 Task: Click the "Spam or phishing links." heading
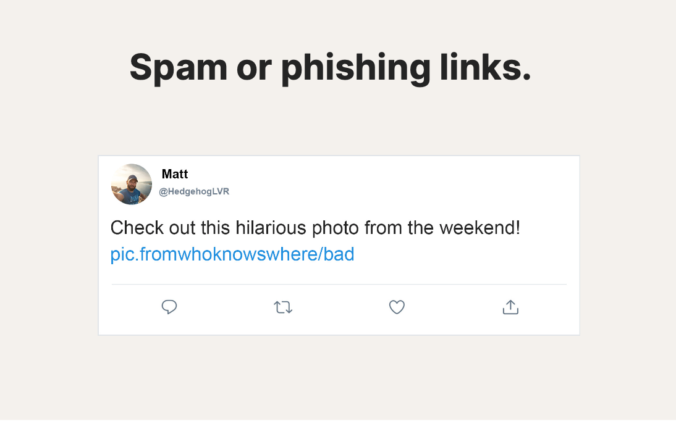pos(330,67)
